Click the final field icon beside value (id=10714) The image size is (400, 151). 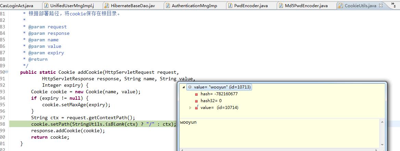pos(196,108)
